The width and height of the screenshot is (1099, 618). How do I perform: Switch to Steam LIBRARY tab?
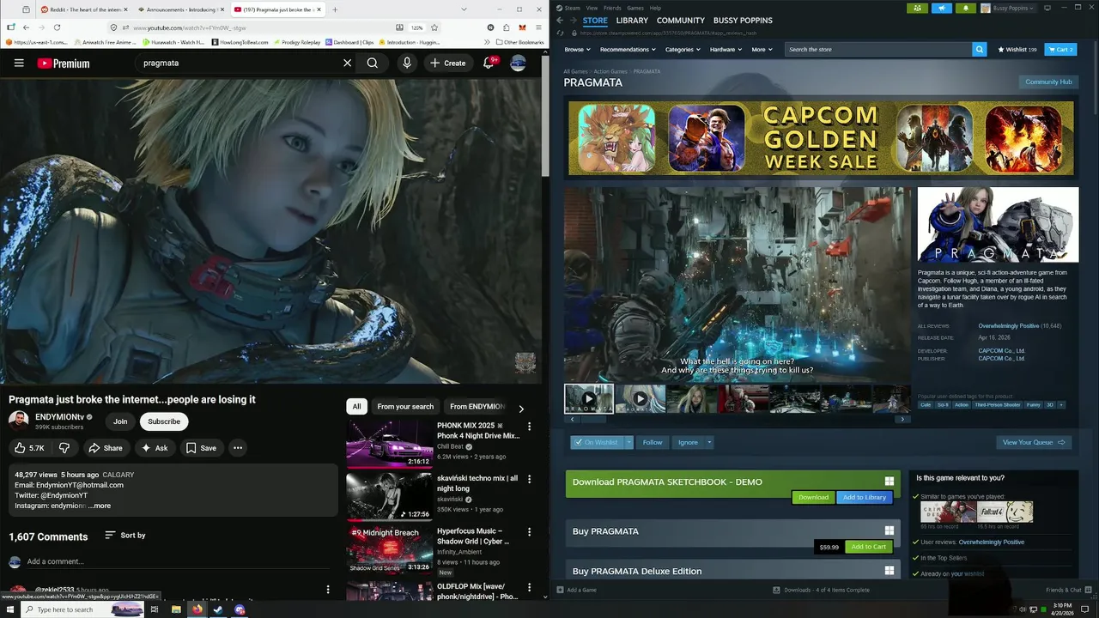[632, 21]
